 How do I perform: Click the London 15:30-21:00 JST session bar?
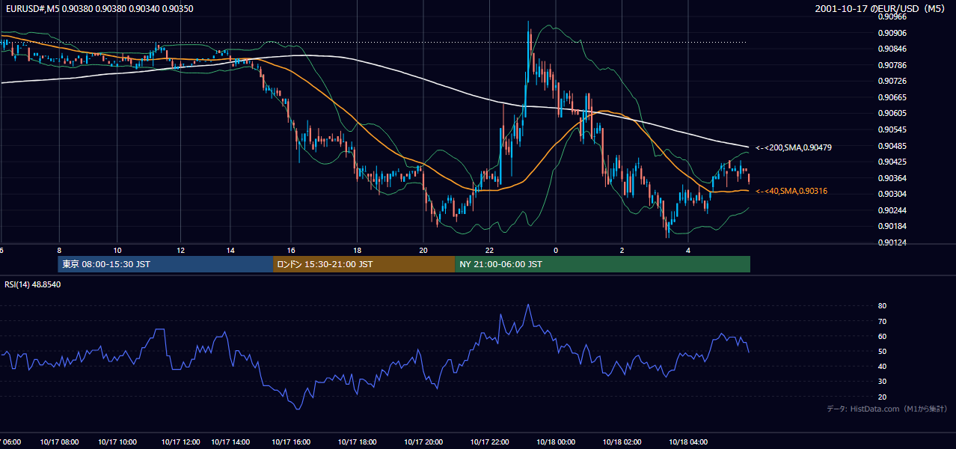click(364, 264)
